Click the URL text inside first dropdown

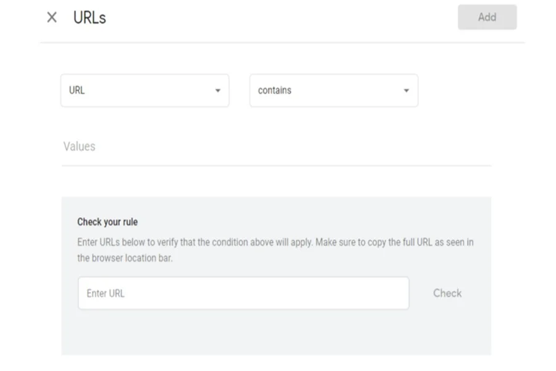point(77,90)
